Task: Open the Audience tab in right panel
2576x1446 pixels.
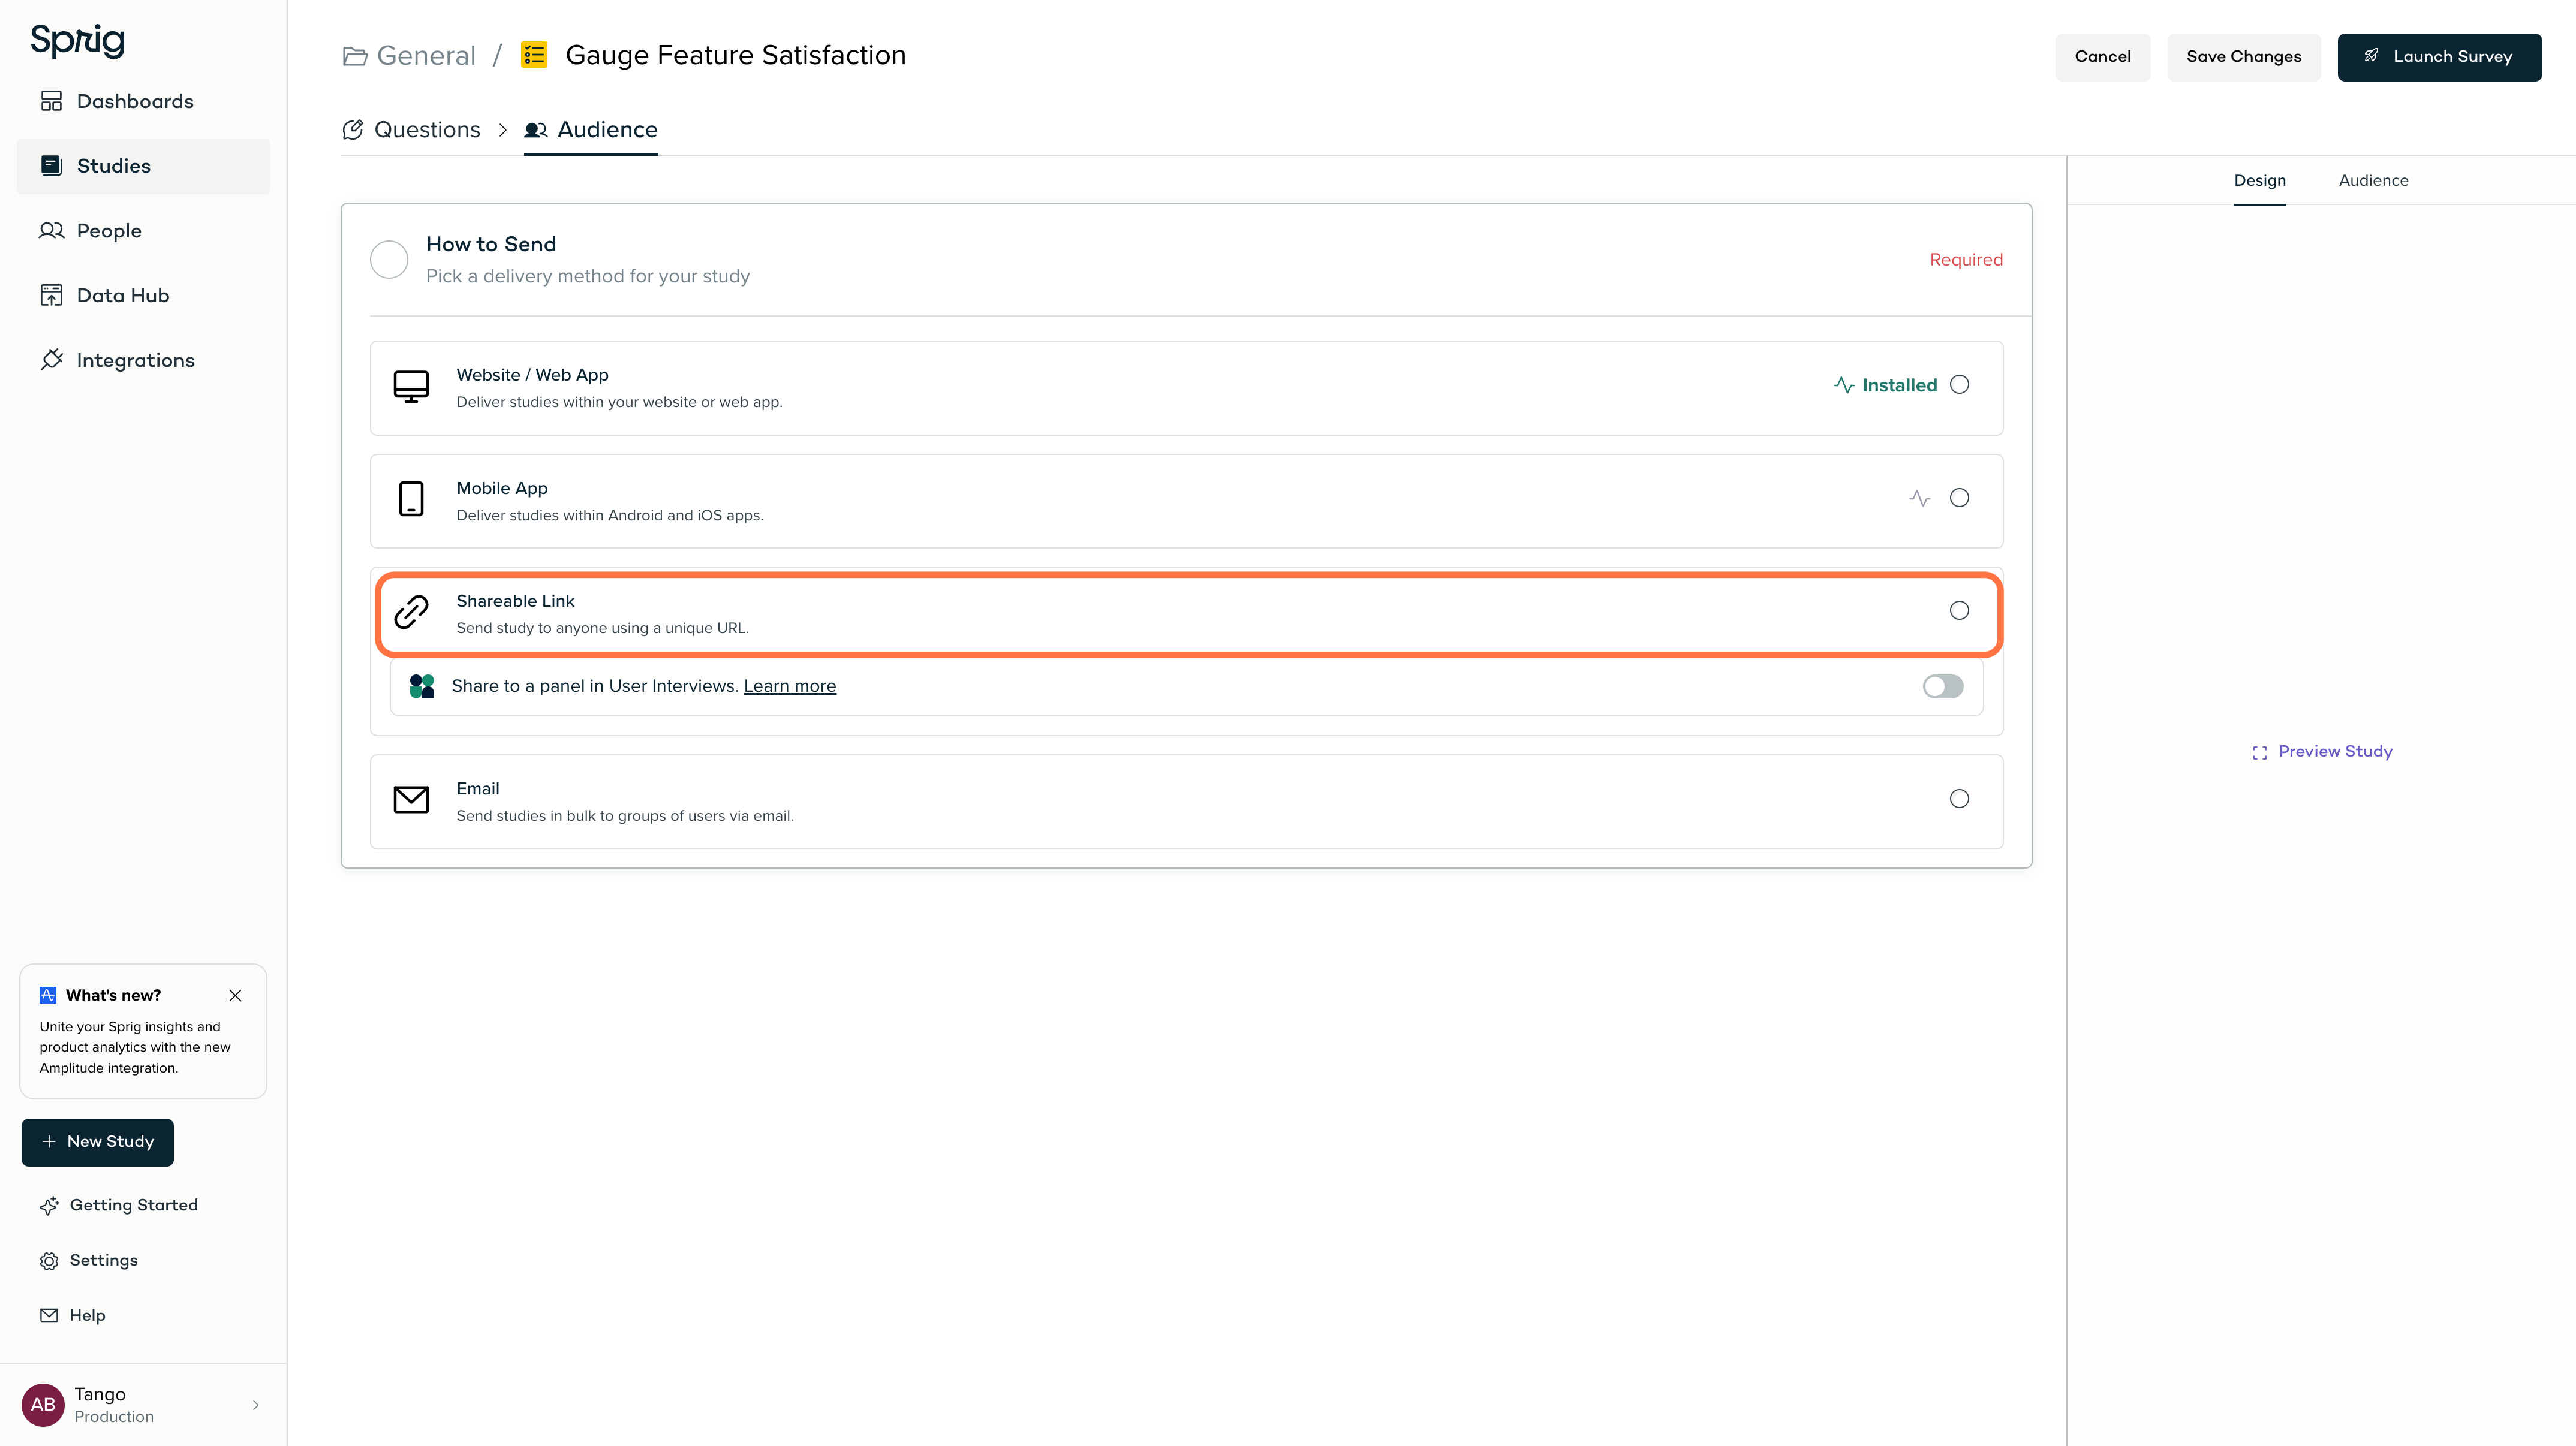Action: [x=2373, y=181]
